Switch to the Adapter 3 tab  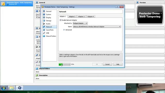81,17
